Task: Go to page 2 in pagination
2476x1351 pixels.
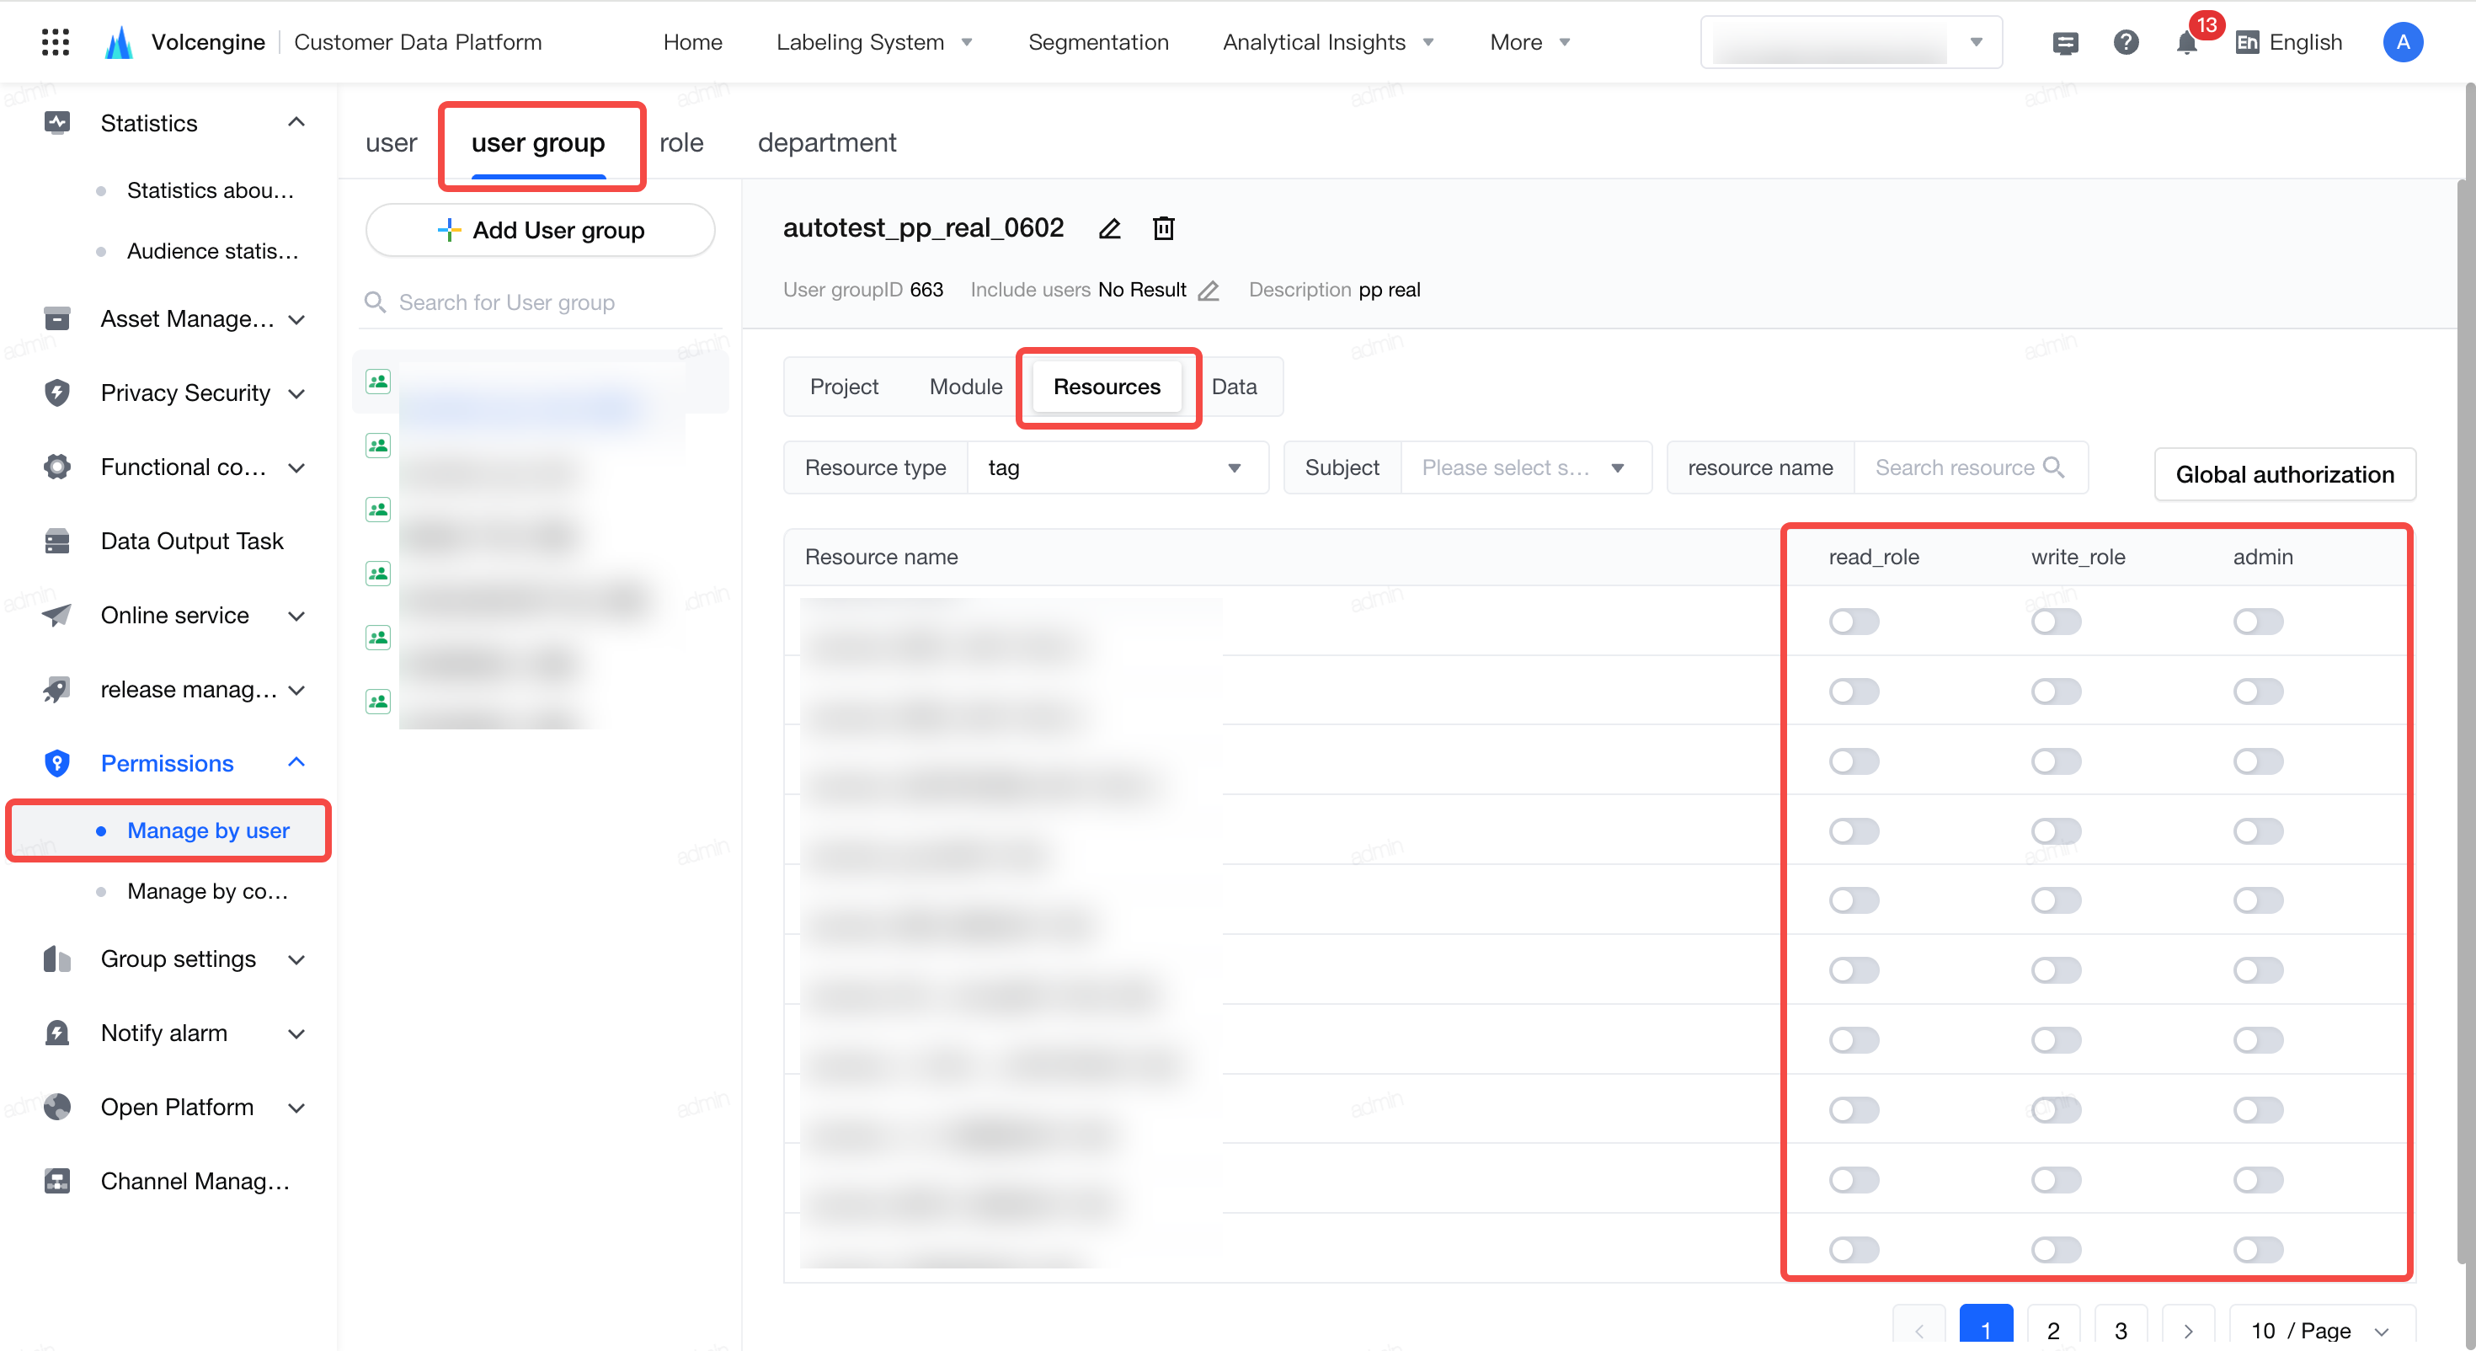Action: [2052, 1329]
